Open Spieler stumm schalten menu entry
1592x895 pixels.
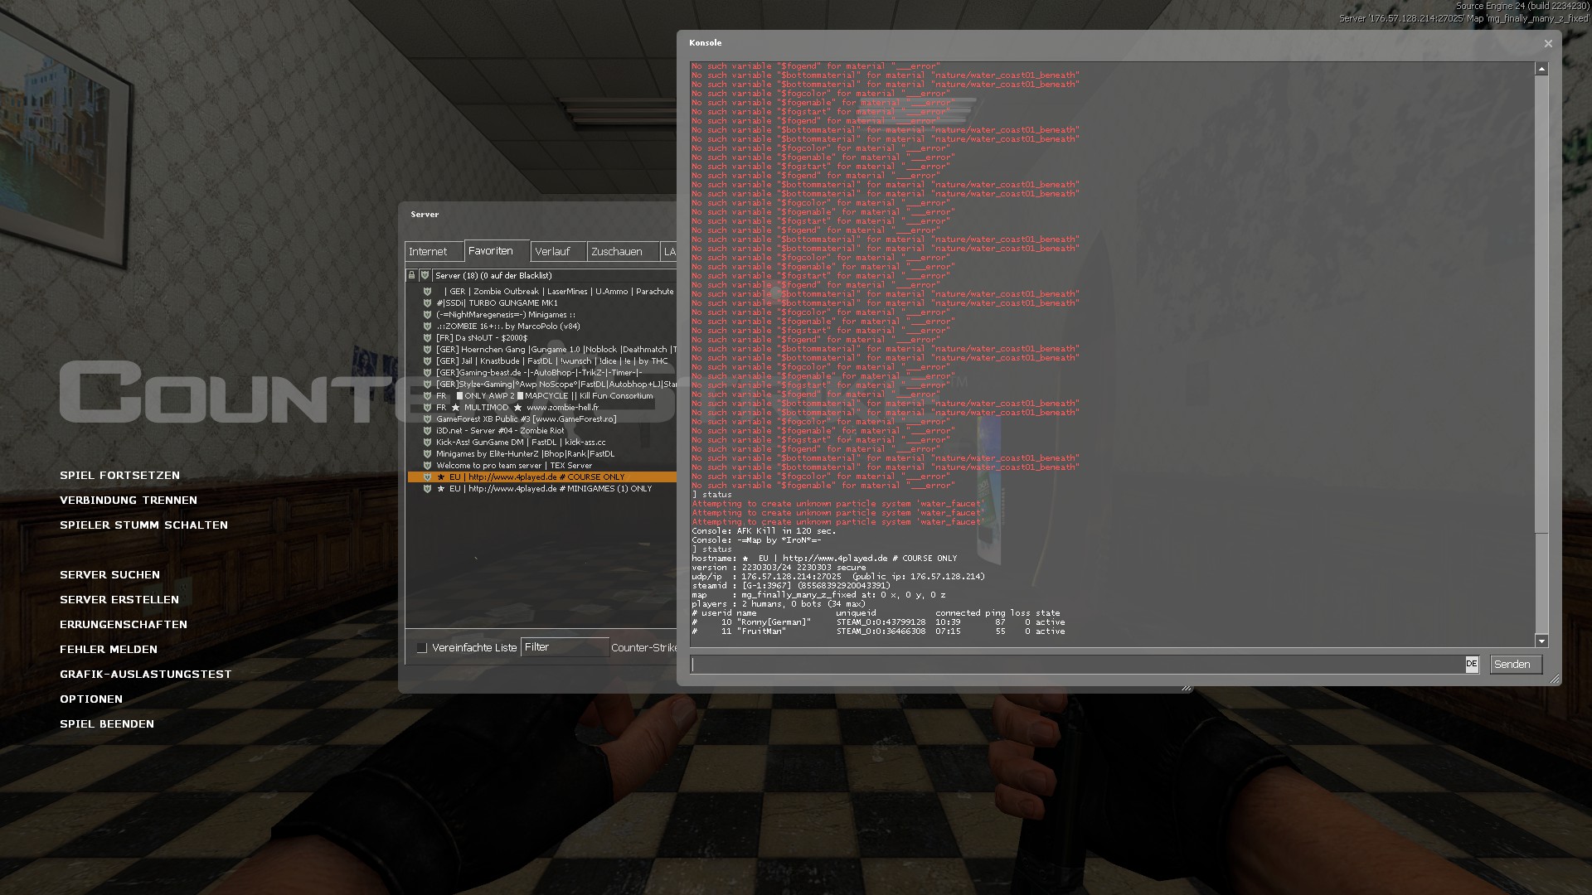pos(143,525)
